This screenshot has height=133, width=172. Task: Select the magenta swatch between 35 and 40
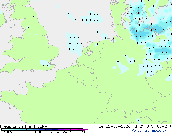[x=67, y=129]
